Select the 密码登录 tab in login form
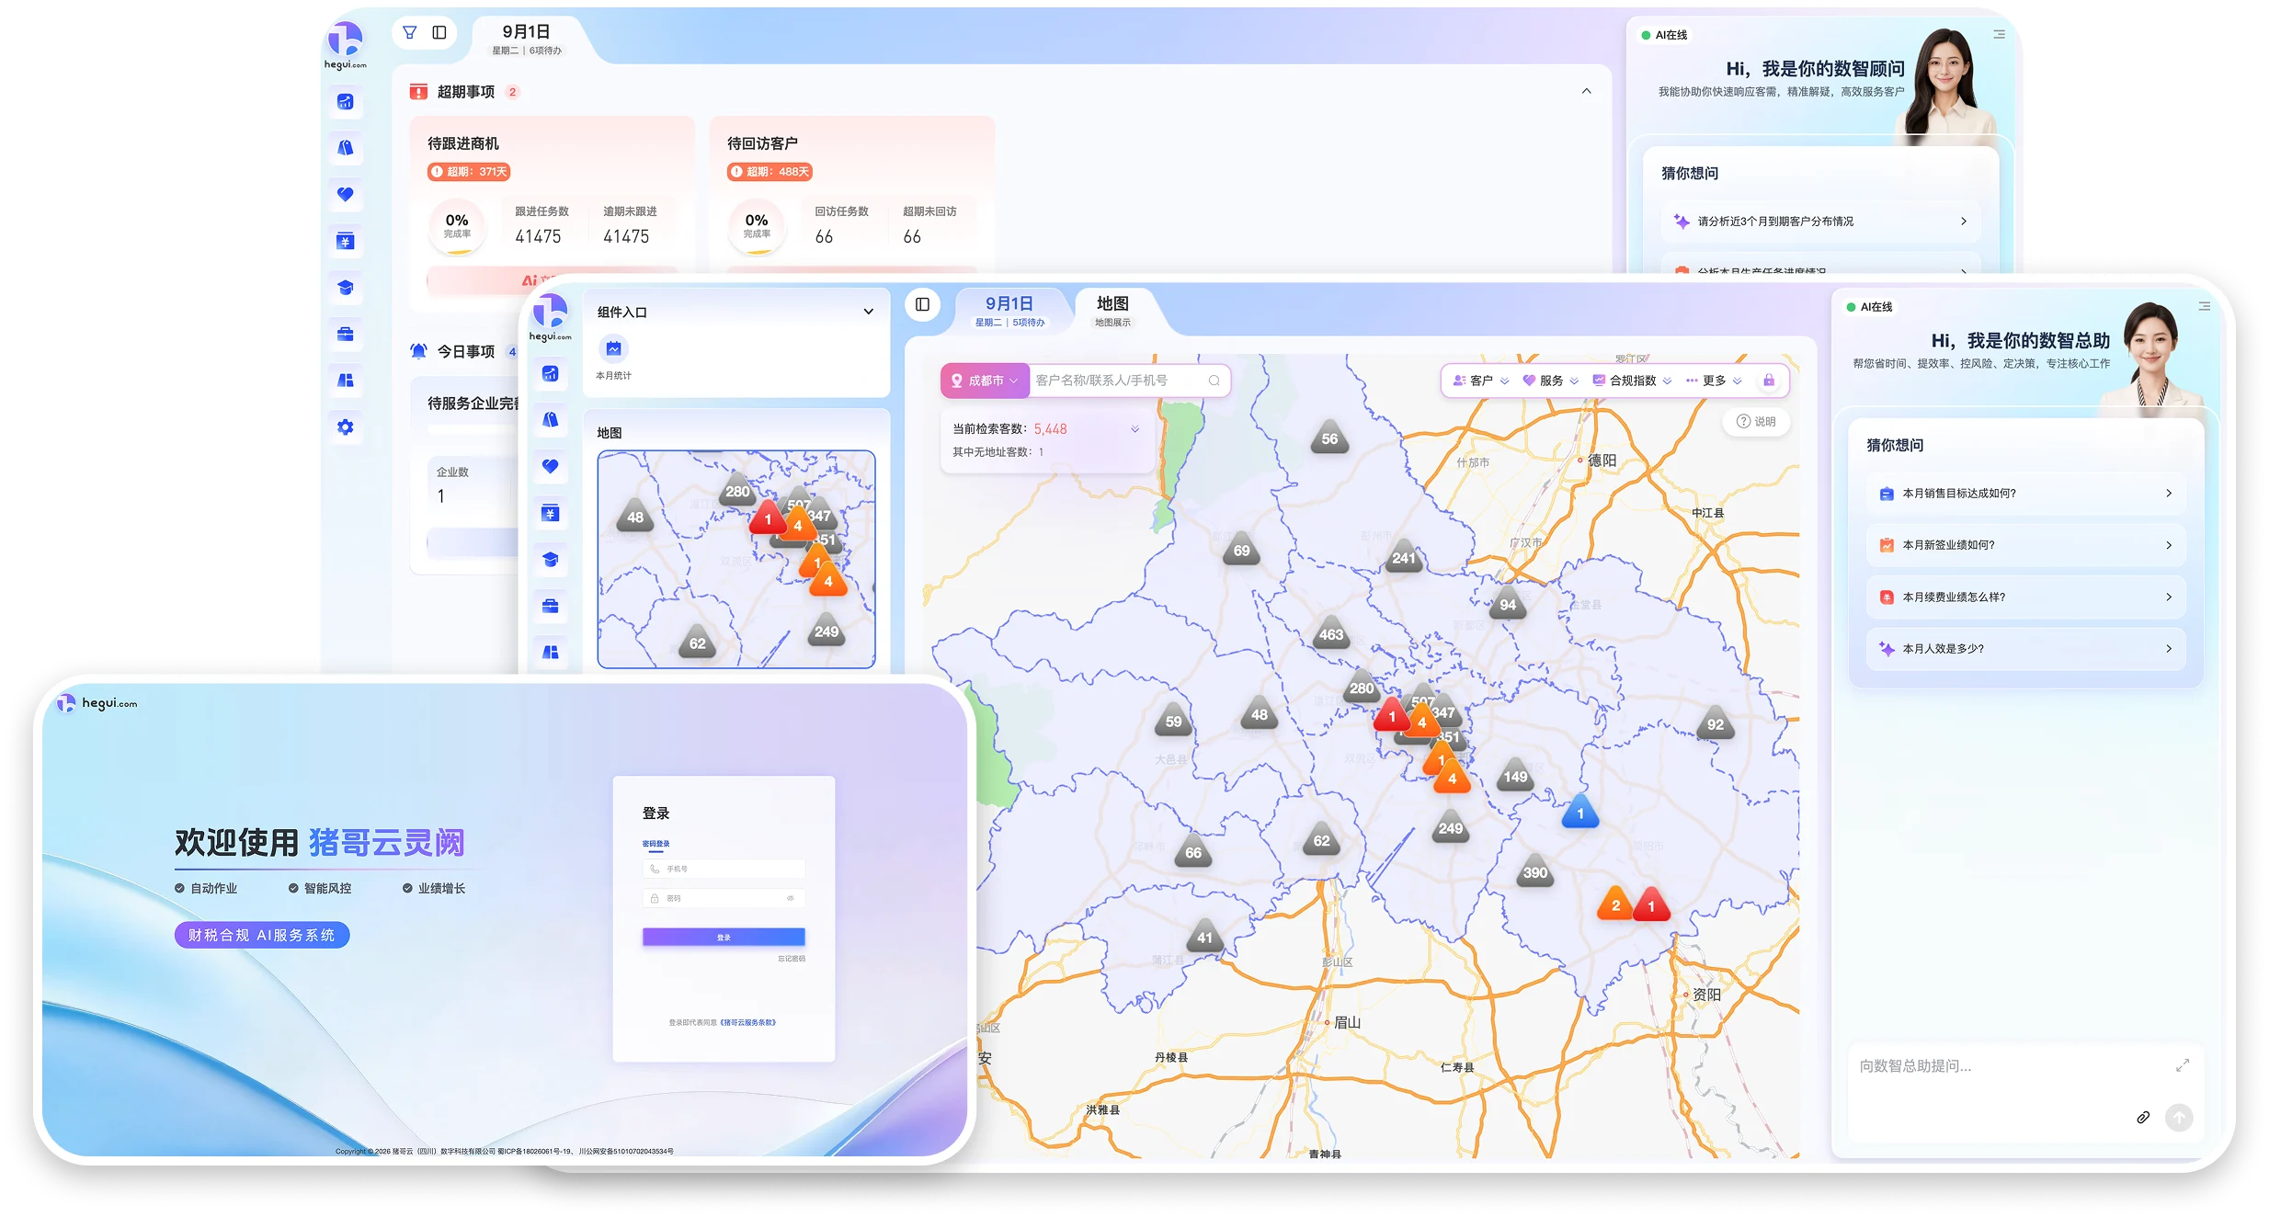 (656, 844)
